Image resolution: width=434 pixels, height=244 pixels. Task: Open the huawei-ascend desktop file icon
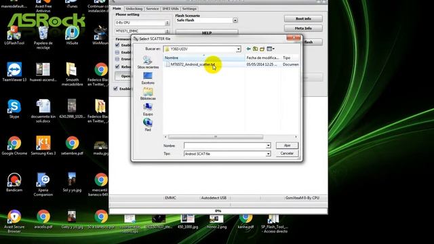pyautogui.click(x=43, y=73)
